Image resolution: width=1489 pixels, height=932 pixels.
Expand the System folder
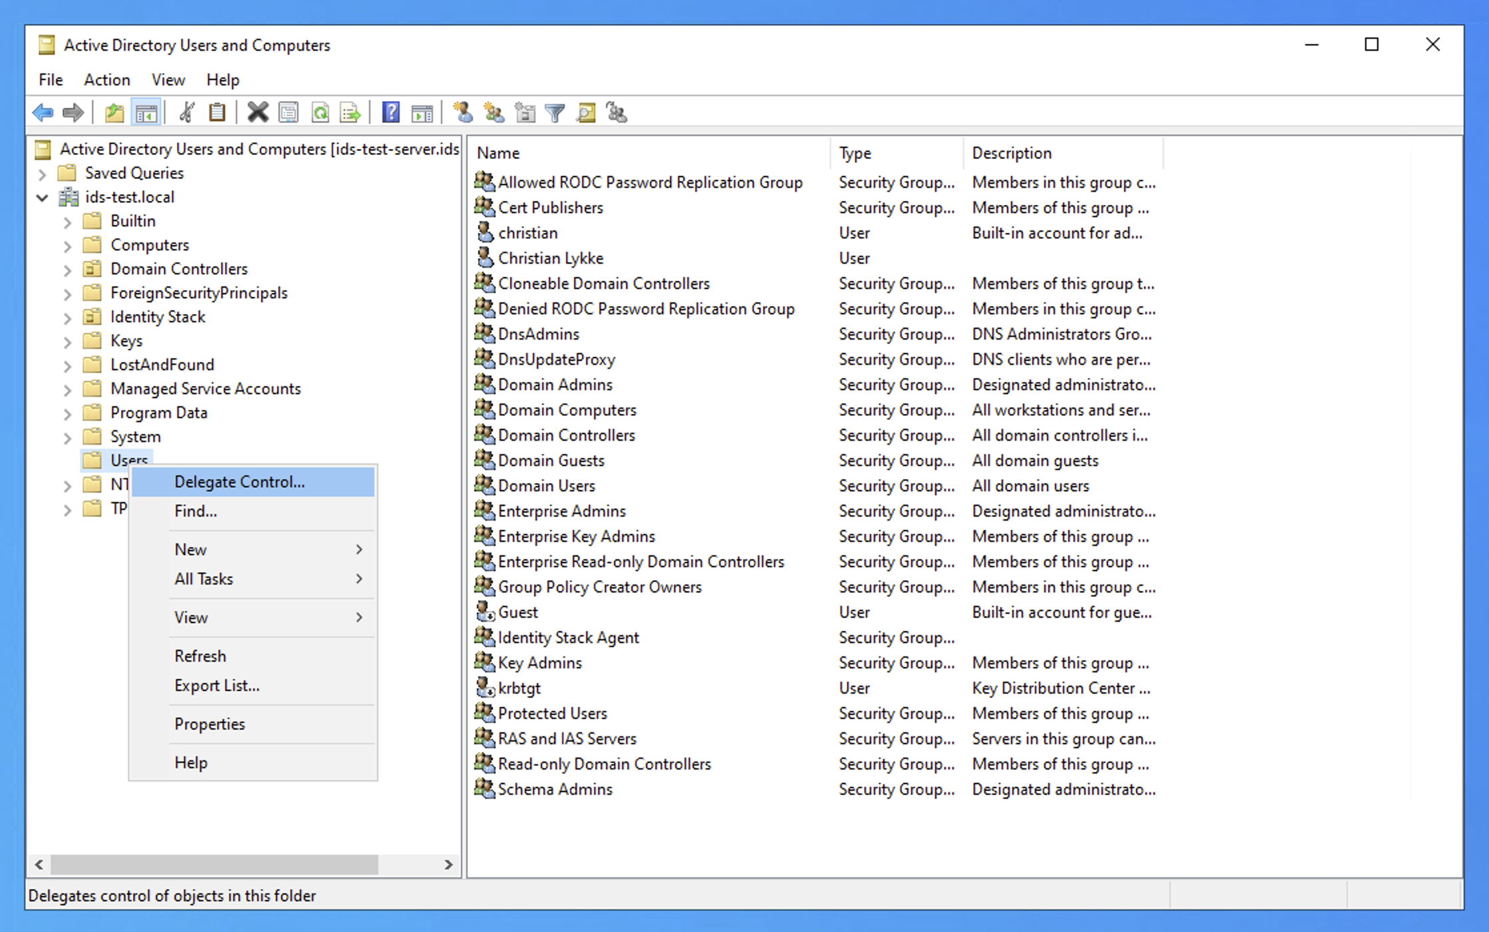click(x=67, y=437)
